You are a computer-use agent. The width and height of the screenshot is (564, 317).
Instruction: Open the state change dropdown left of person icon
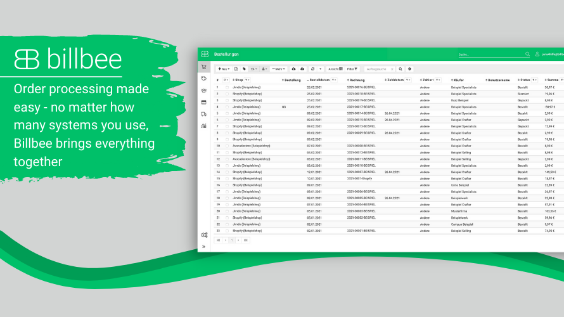[x=254, y=68]
